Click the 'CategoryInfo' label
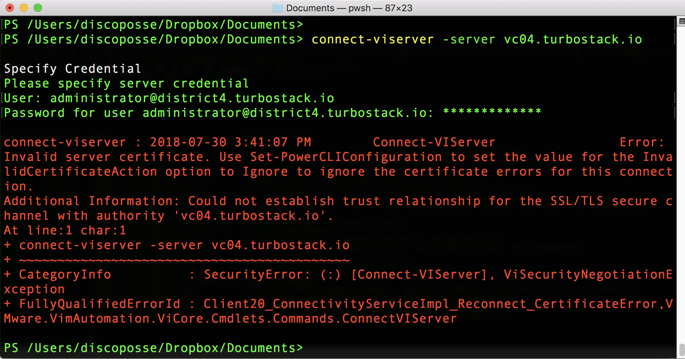685x359 pixels. [65, 274]
